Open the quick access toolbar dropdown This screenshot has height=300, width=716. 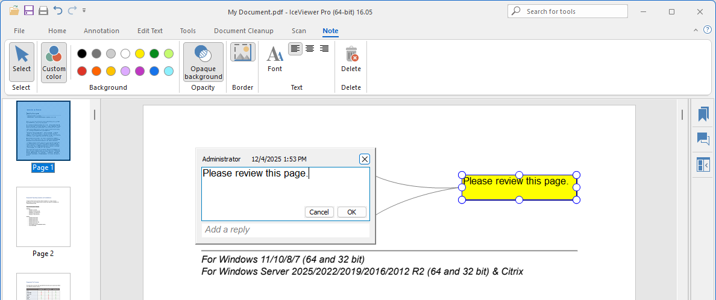[x=84, y=10]
